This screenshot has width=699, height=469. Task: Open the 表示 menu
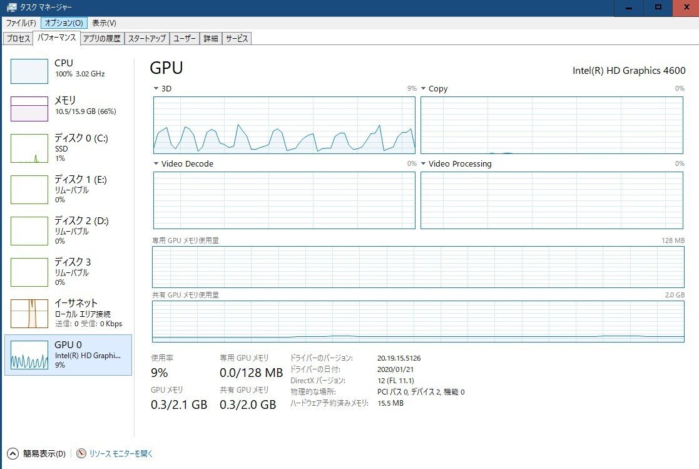(x=103, y=23)
